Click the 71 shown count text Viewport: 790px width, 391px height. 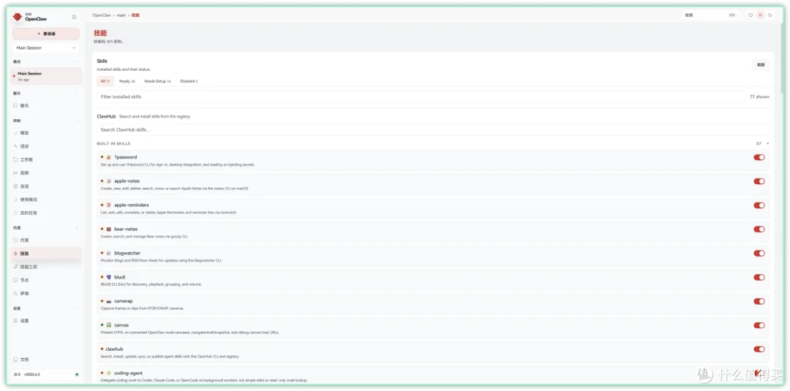coord(759,96)
